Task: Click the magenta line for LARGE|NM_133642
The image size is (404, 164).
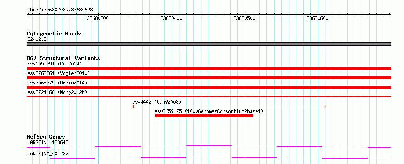Action: (x=209, y=146)
